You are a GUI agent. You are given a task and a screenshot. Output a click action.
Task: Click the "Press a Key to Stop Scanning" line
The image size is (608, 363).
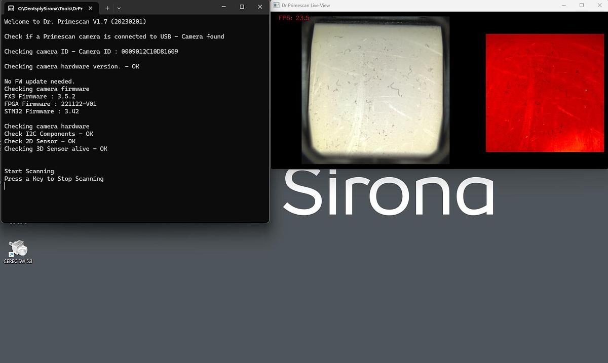pyautogui.click(x=54, y=179)
